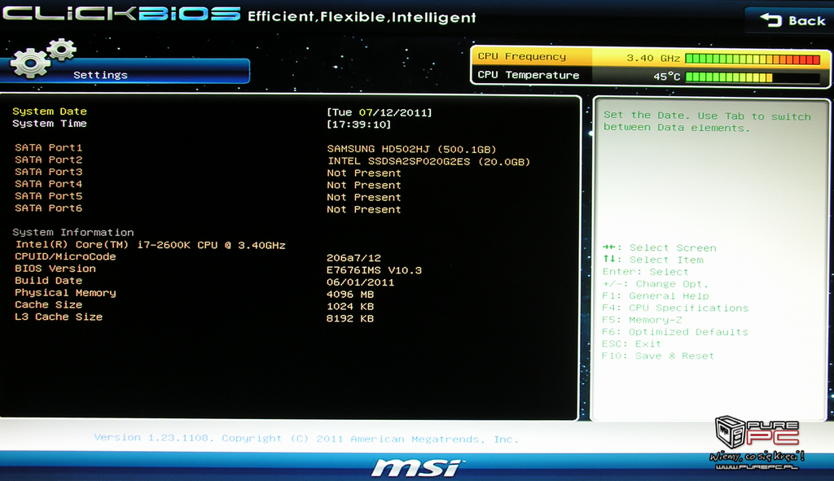Click the Settings gears icon

point(43,59)
